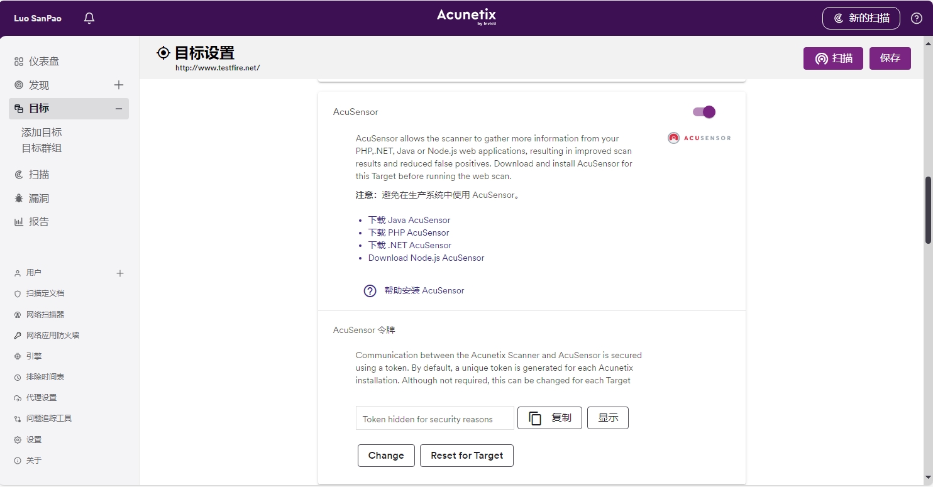Click the 显示 token button
Image resolution: width=933 pixels, height=487 pixels.
click(608, 418)
